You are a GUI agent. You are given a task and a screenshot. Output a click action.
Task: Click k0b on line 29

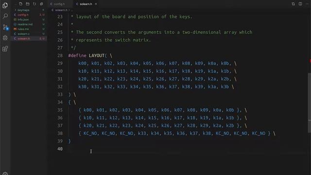coord(225,63)
